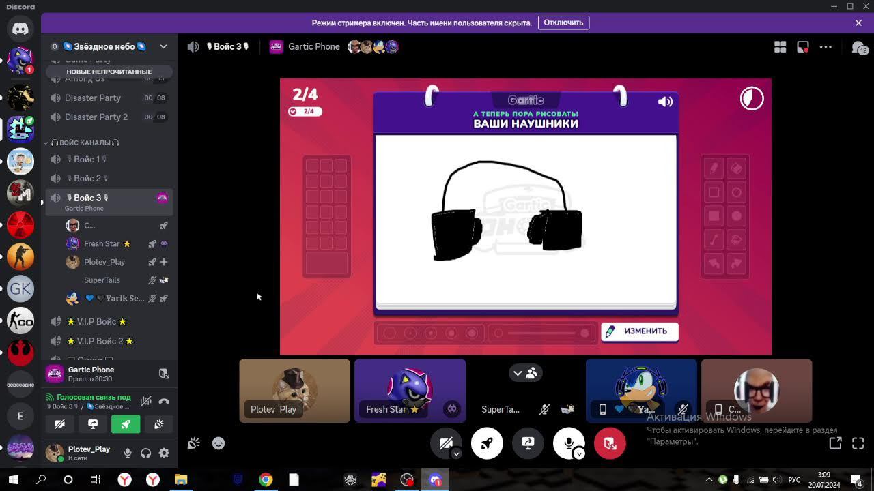Open the red rebel-emblem server
This screenshot has width=874, height=491.
point(20,353)
